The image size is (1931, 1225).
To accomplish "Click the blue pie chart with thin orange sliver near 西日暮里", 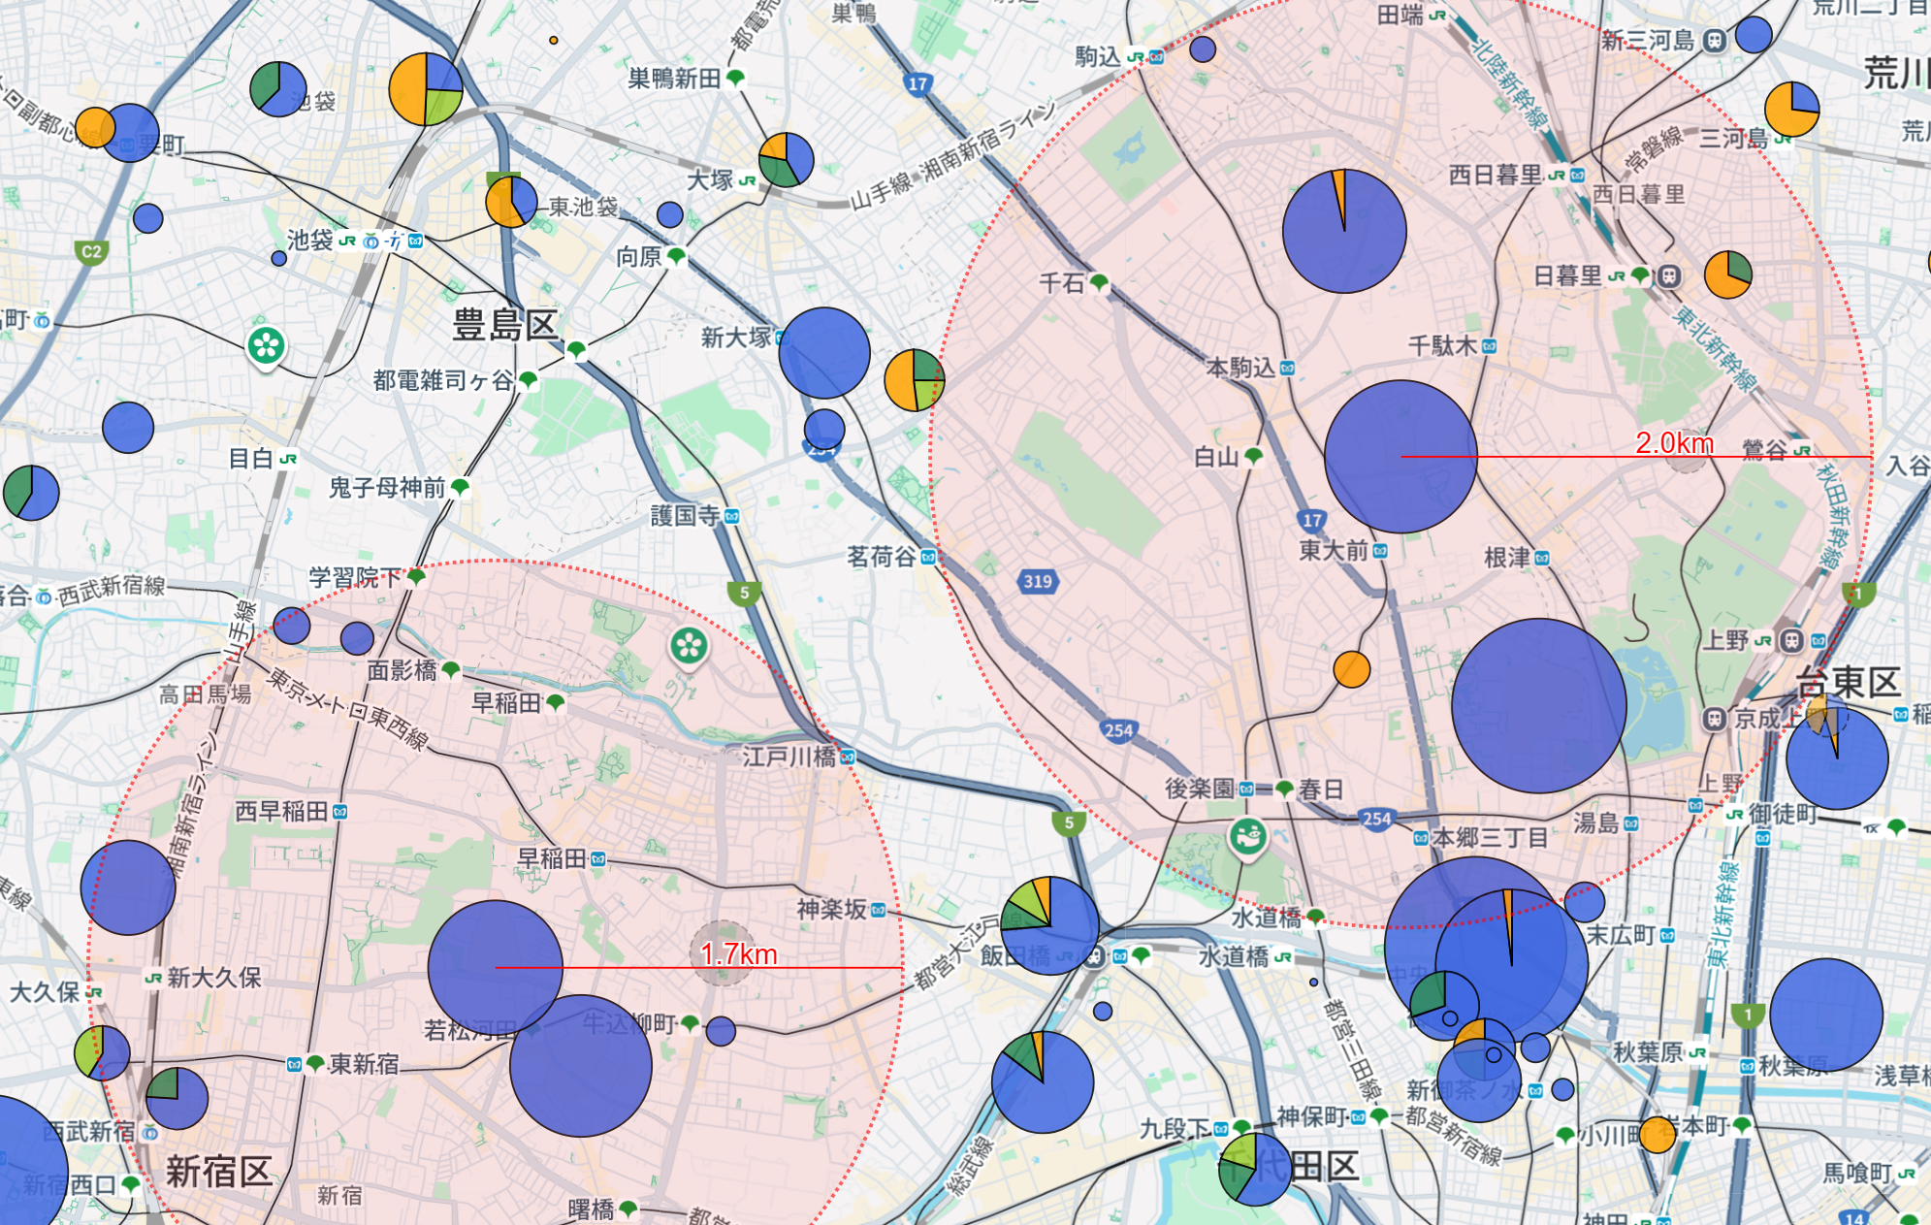I will point(1343,231).
